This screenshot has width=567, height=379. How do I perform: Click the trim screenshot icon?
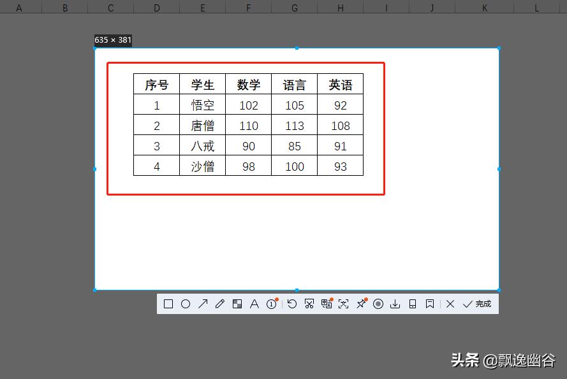309,304
